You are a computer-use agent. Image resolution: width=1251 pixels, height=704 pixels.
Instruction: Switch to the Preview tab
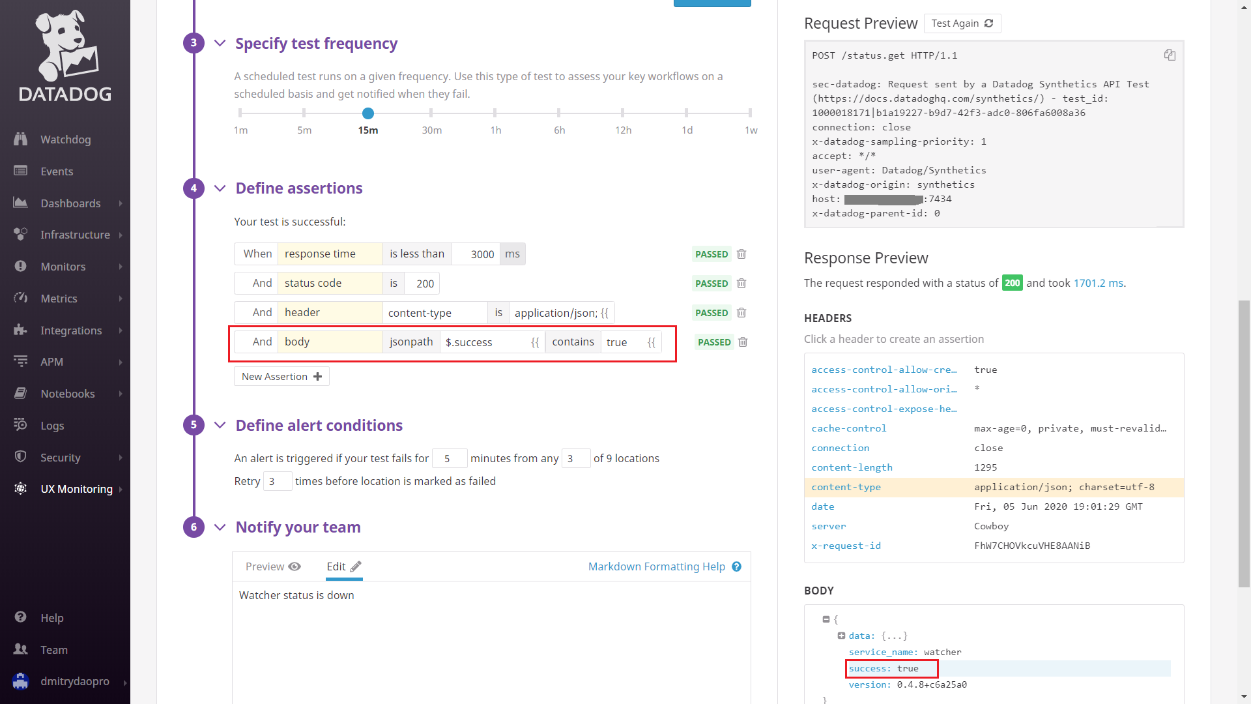pyautogui.click(x=273, y=566)
